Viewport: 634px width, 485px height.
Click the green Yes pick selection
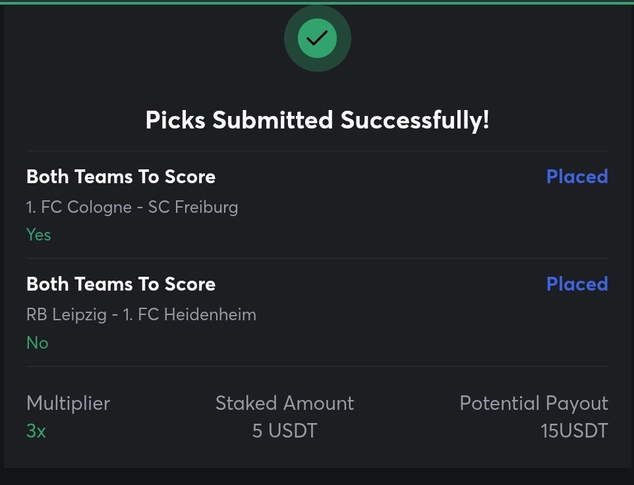[x=39, y=235]
